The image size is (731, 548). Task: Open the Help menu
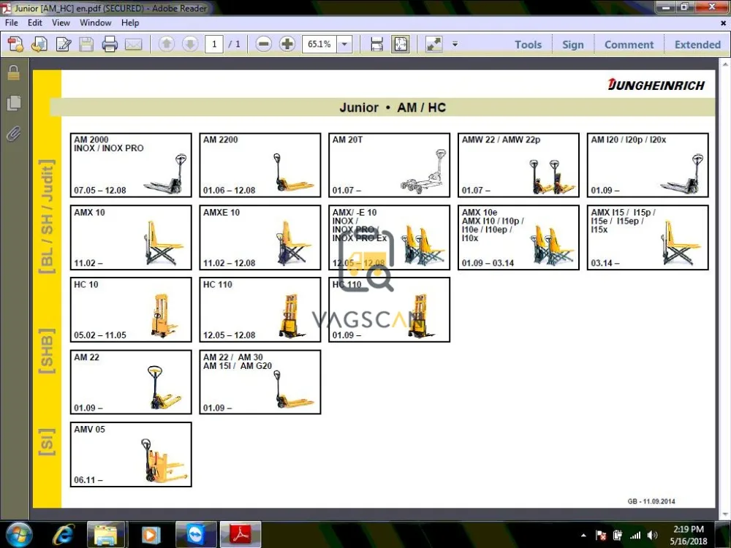130,23
